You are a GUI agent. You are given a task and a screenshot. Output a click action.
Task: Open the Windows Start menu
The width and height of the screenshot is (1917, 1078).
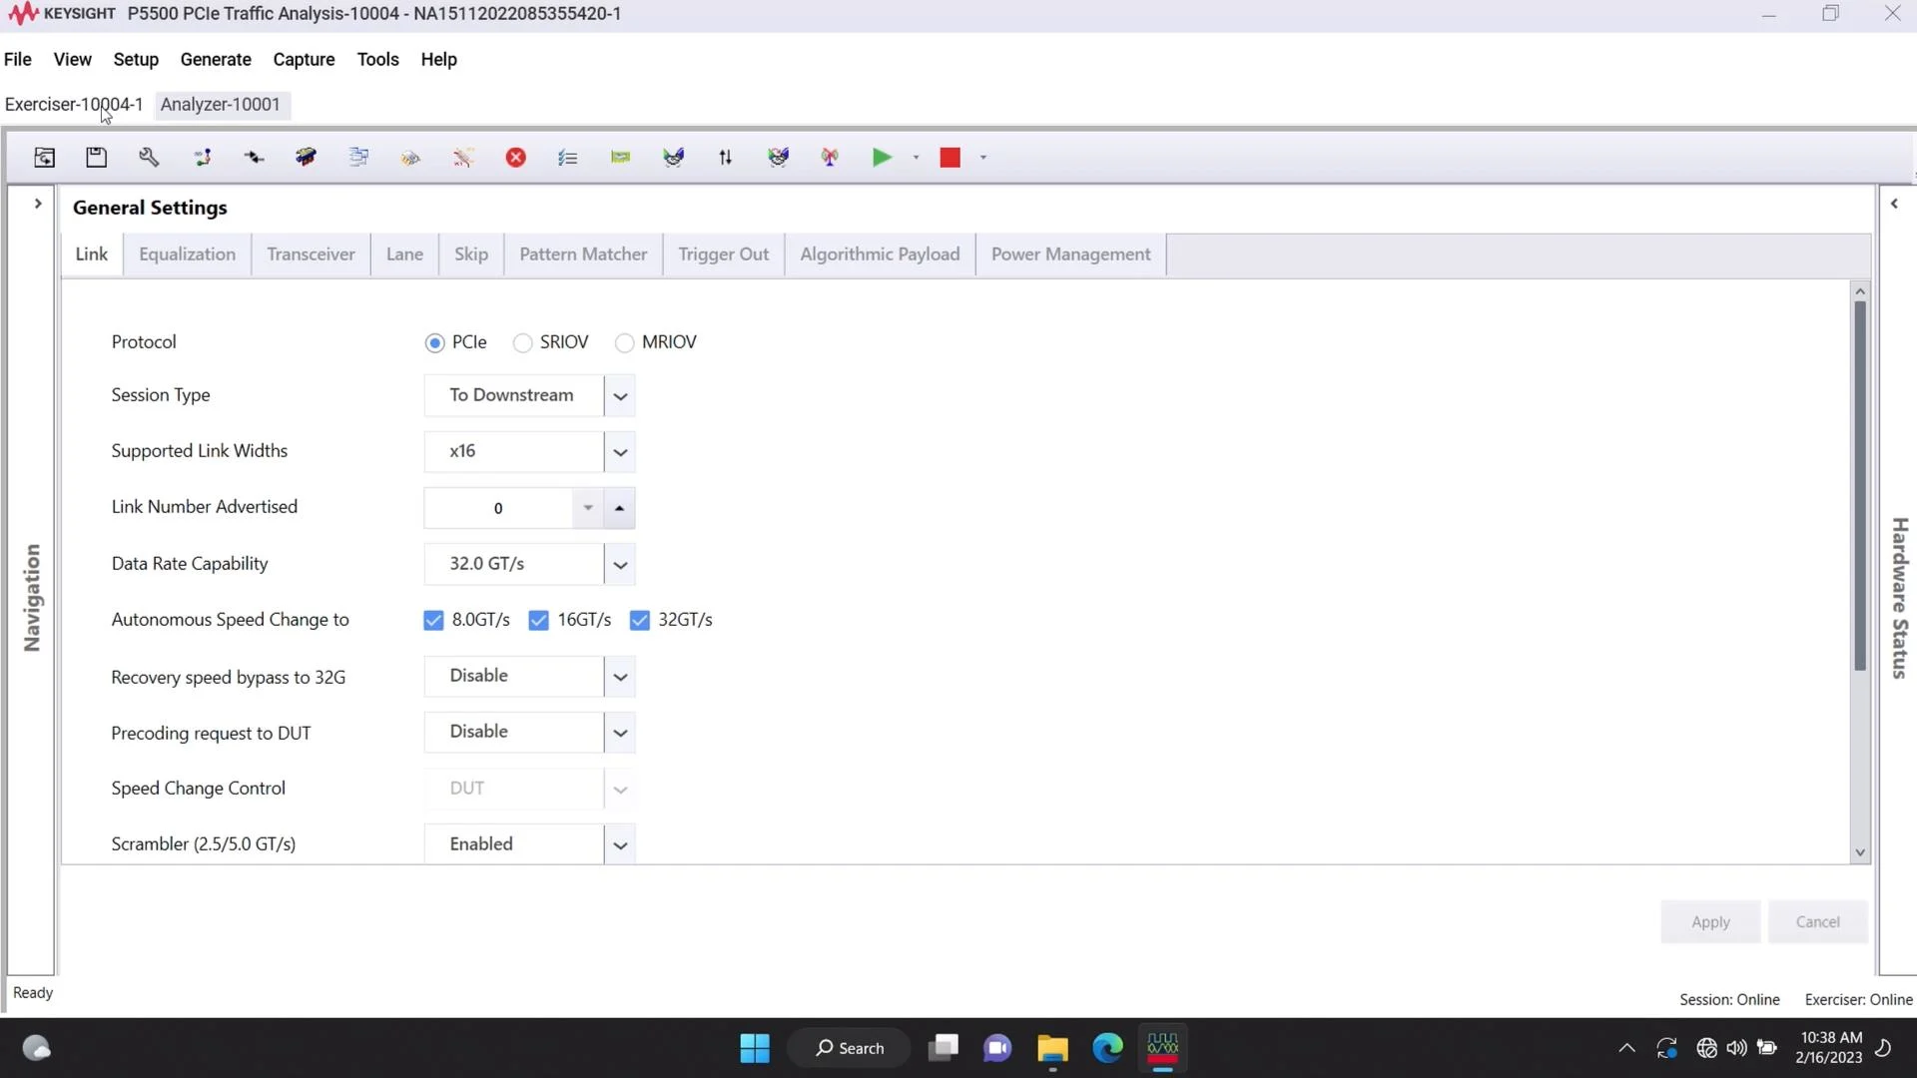755,1048
